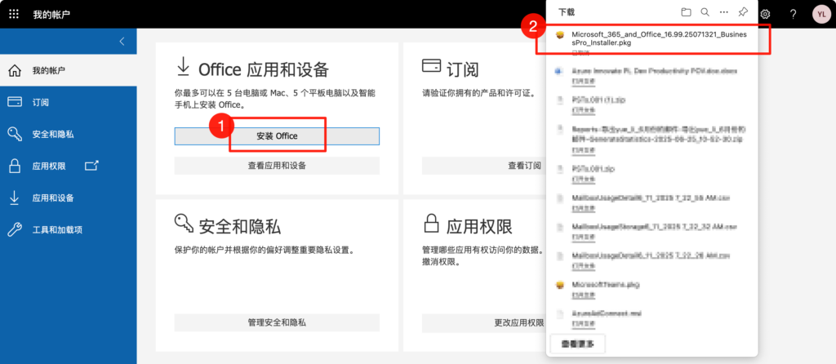Open the app launcher waffle icon

14,14
